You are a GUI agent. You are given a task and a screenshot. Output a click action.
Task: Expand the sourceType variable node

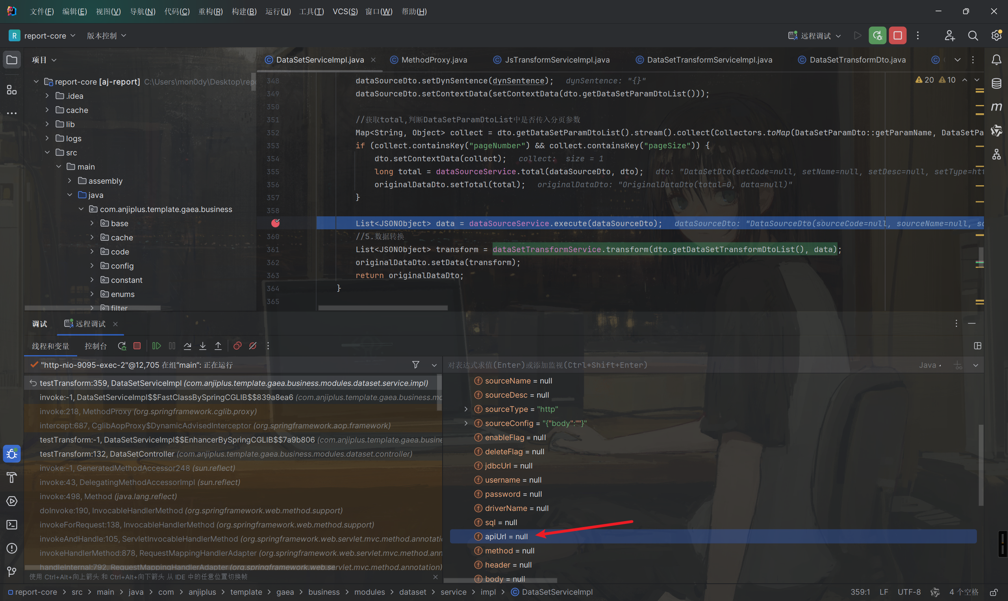pos(466,409)
